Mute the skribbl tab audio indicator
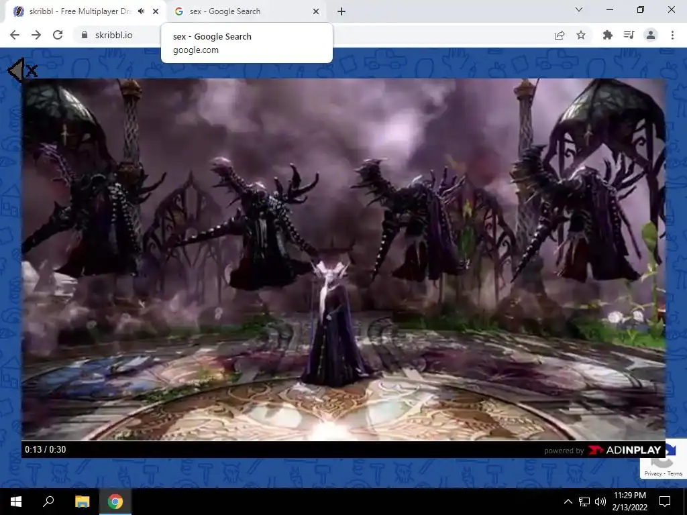 [x=141, y=11]
